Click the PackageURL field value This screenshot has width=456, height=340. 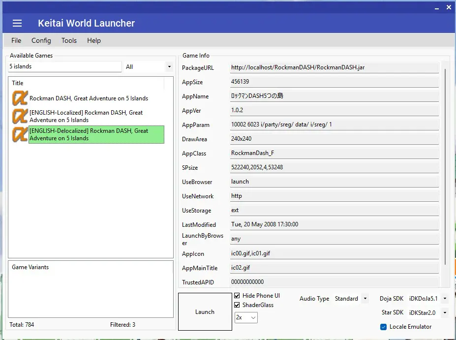click(x=334, y=67)
